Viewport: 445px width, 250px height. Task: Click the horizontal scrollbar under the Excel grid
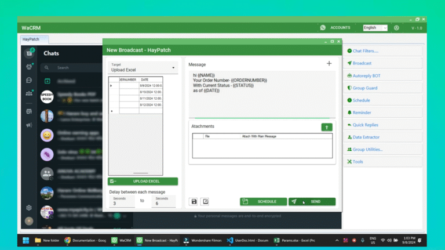(142, 173)
